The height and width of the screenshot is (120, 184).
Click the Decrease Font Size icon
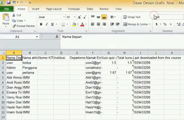tap(85, 17)
